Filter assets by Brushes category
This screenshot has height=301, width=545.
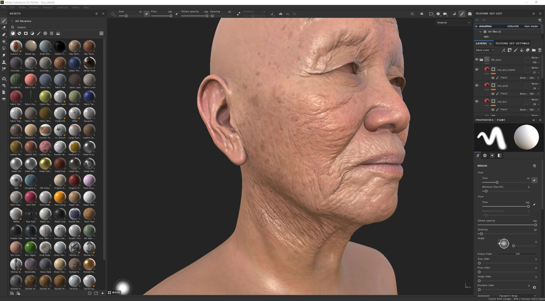tap(39, 33)
